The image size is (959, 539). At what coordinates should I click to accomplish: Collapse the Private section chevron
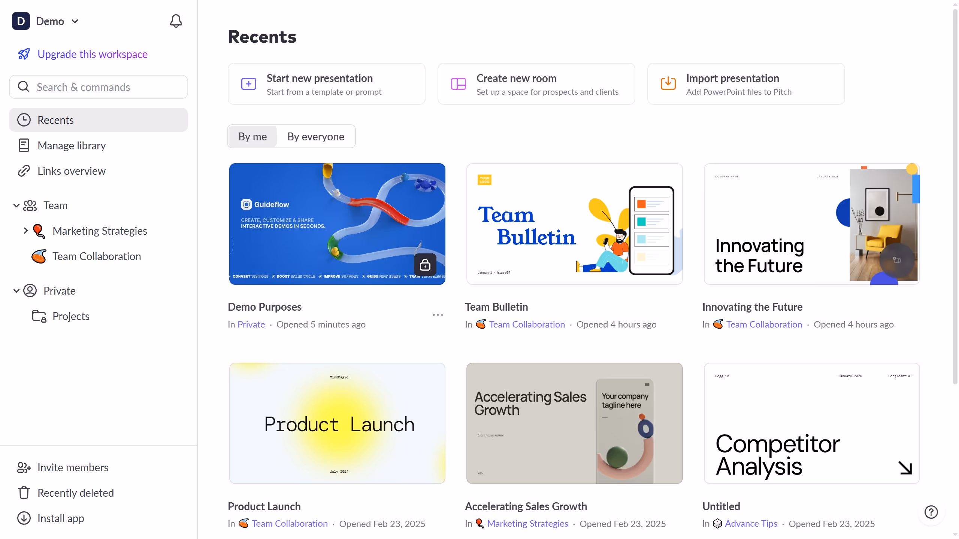[x=16, y=291]
